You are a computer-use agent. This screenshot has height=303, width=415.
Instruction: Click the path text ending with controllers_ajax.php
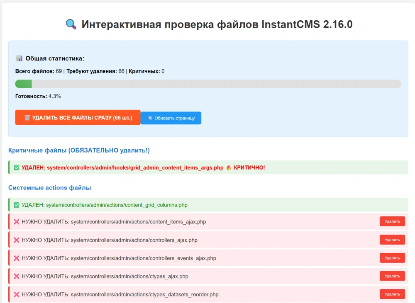[x=134, y=240]
